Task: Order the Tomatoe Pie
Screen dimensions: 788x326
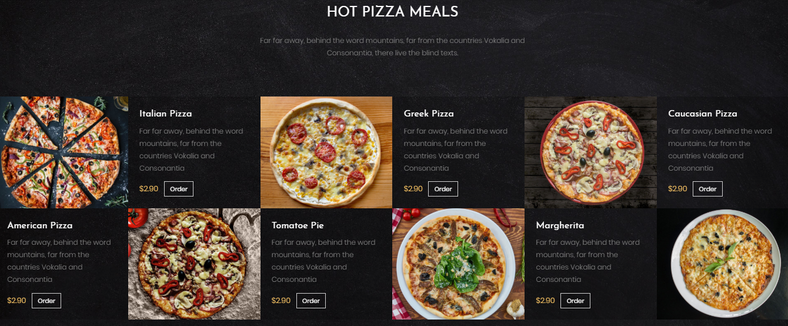Action: (x=311, y=301)
